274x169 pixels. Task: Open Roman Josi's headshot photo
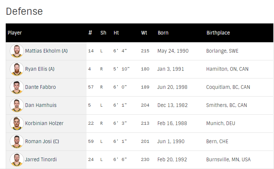(16, 142)
